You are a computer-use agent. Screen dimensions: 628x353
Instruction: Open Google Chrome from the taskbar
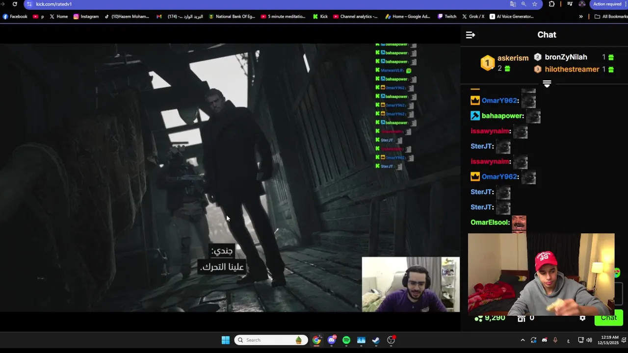tap(316, 340)
